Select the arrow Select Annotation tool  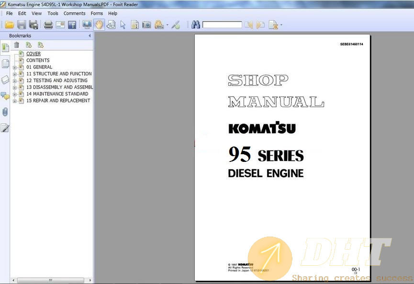point(123,25)
